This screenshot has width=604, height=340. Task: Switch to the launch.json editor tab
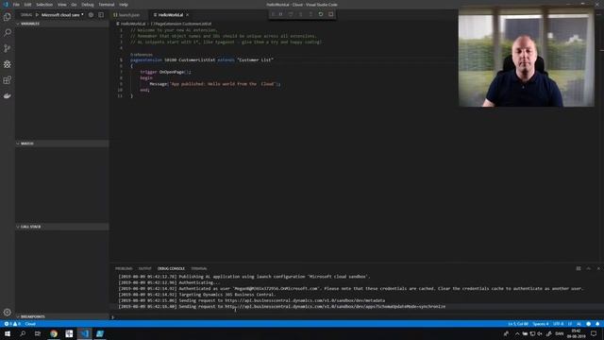click(128, 15)
